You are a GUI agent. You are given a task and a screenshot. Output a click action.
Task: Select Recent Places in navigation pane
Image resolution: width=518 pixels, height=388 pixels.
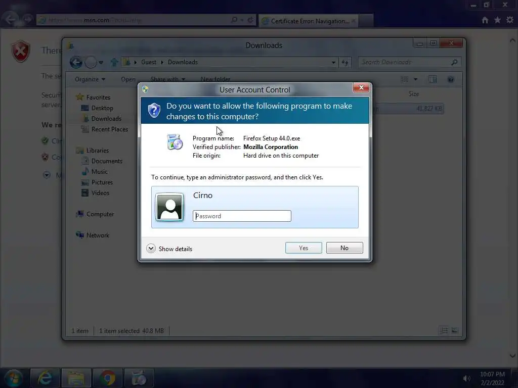110,129
